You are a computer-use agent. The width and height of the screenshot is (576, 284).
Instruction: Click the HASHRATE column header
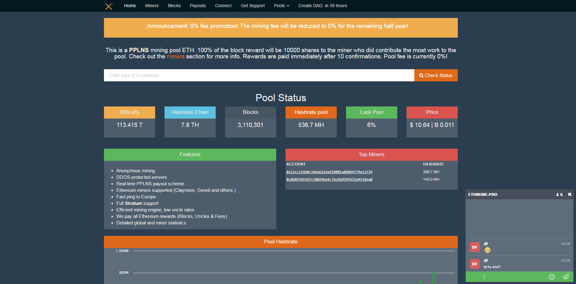pyautogui.click(x=433, y=164)
